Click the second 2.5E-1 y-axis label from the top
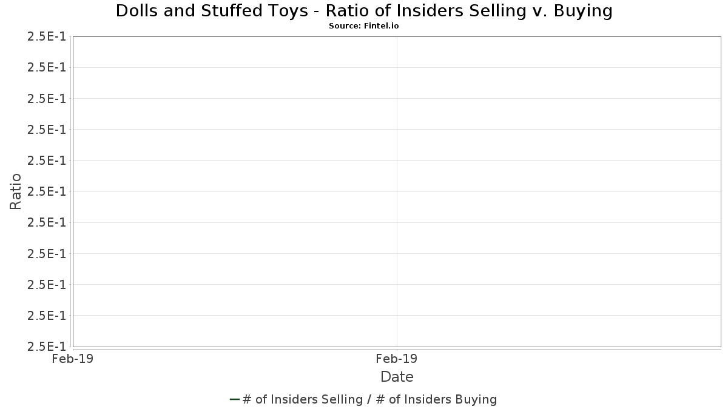The image size is (728, 409). click(47, 68)
